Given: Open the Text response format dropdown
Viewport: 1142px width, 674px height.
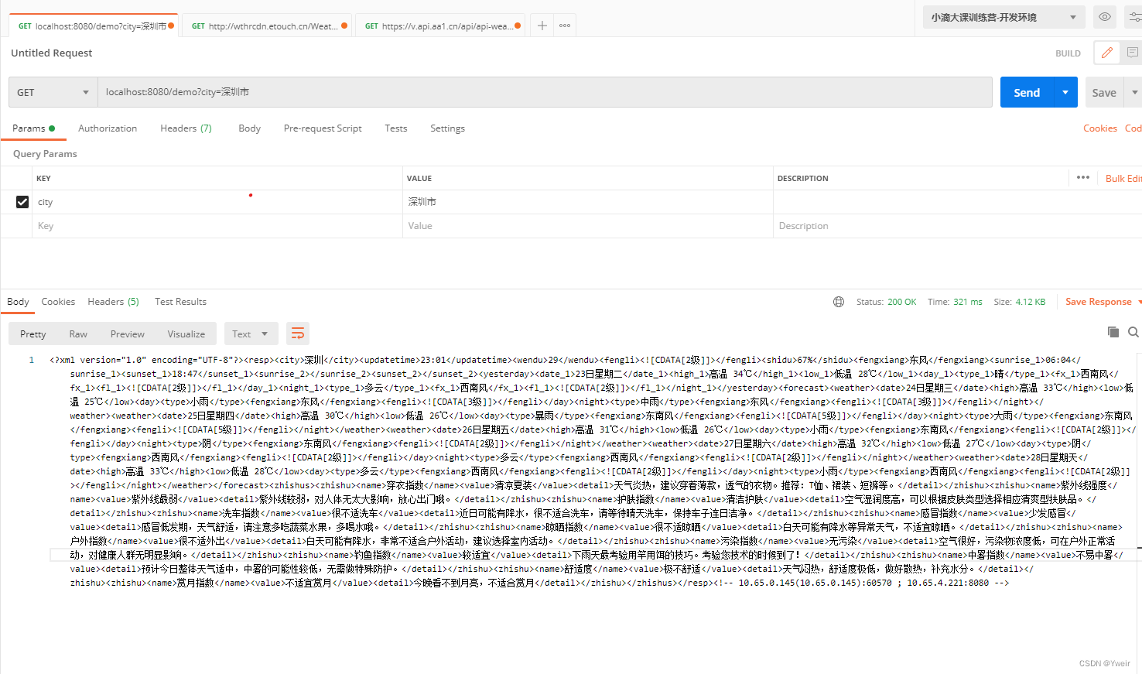Looking at the screenshot, I should tap(251, 333).
